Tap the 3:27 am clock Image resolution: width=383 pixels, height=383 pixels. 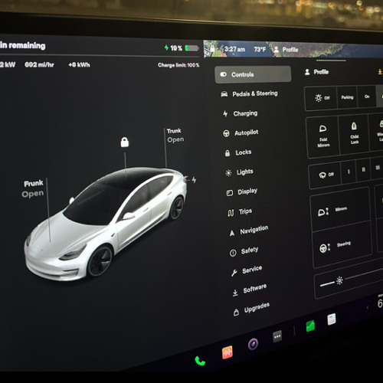[234, 49]
